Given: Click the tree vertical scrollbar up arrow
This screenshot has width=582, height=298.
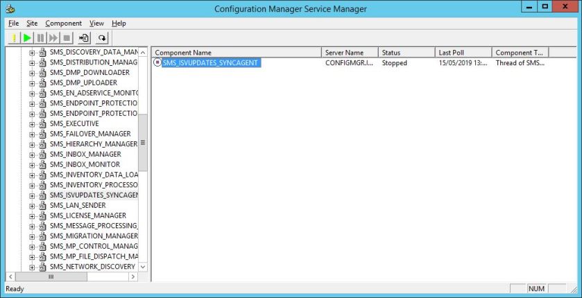Looking at the screenshot, I should coord(143,52).
